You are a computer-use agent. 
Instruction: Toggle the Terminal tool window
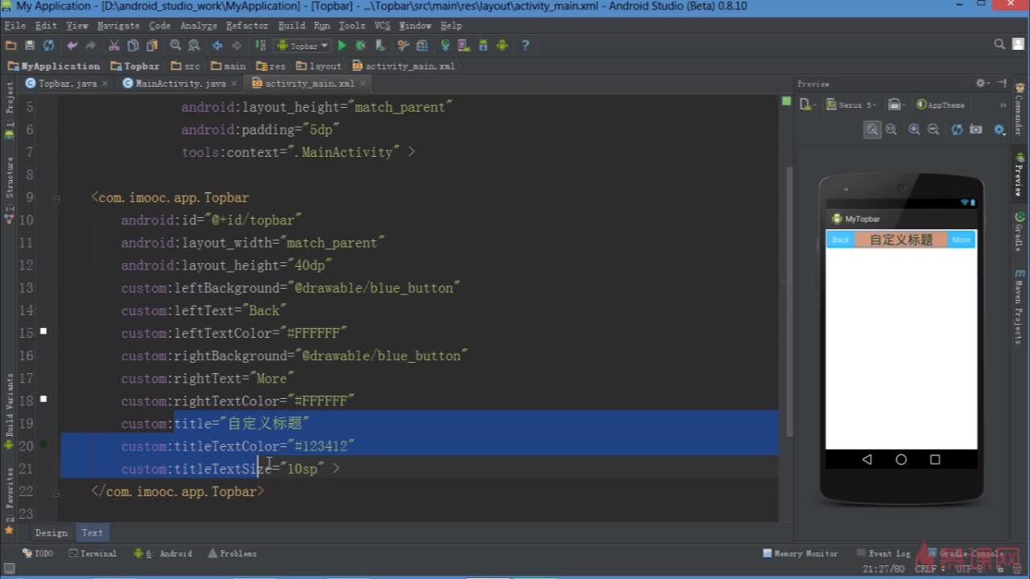tap(93, 553)
